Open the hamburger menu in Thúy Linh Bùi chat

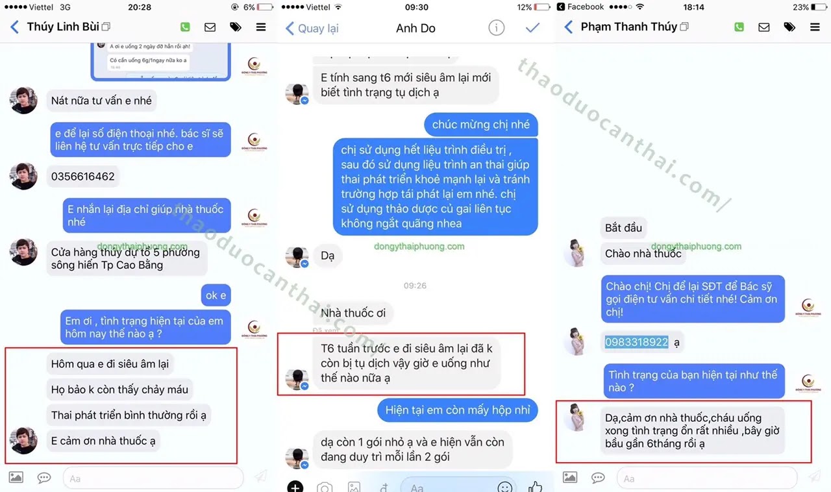tap(261, 27)
